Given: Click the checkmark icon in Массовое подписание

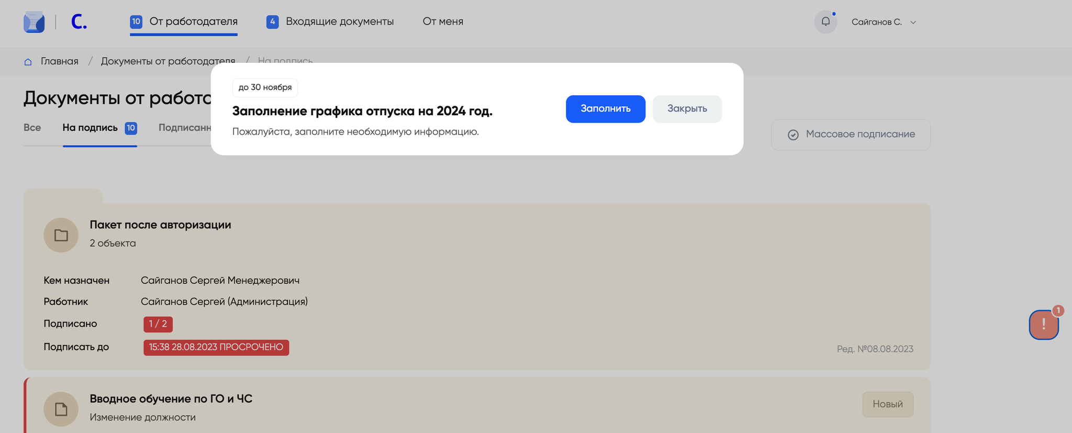Looking at the screenshot, I should pos(793,135).
